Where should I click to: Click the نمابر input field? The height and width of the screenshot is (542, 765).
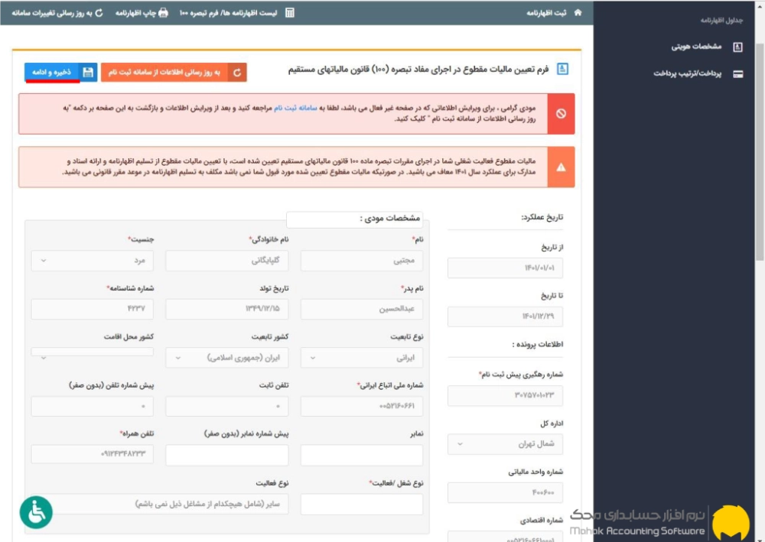pos(362,455)
